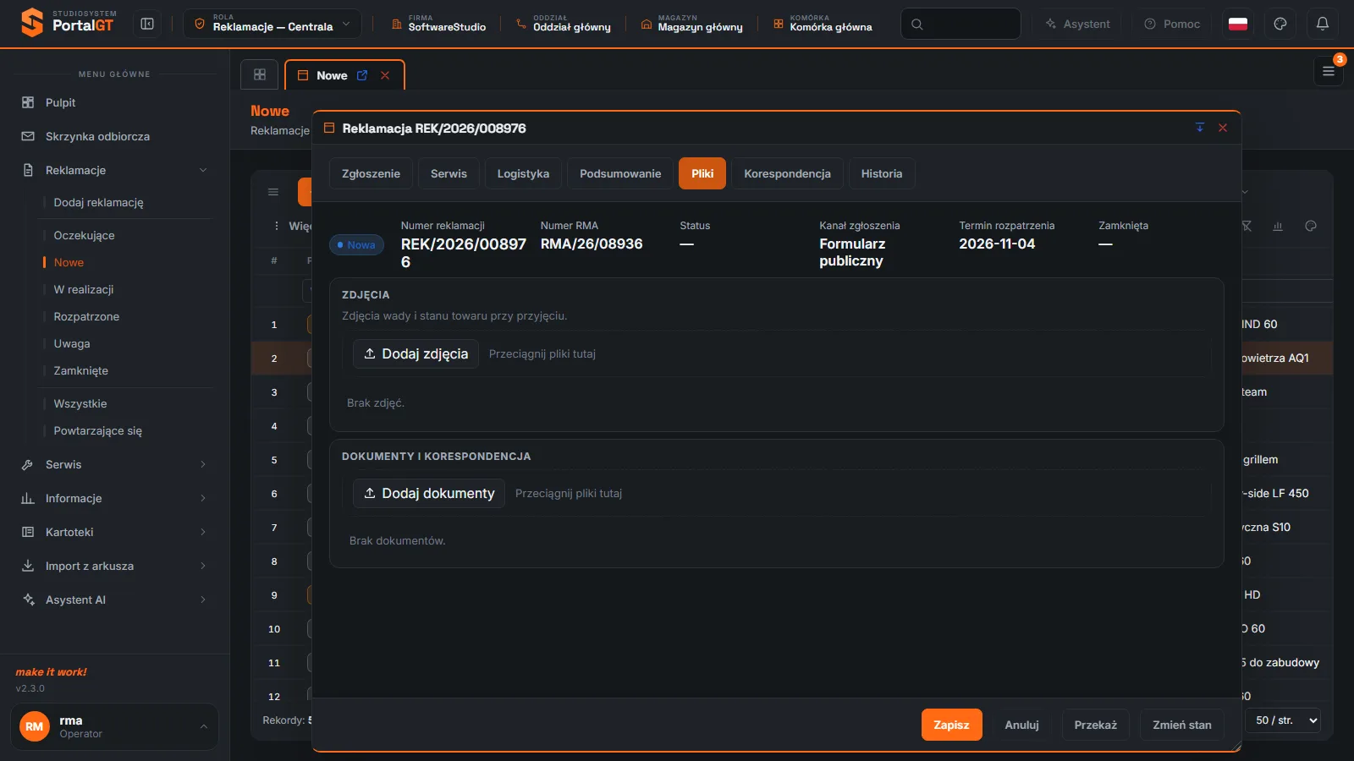Close the Reklamacja dialog
This screenshot has width=1354, height=761.
(x=1223, y=128)
